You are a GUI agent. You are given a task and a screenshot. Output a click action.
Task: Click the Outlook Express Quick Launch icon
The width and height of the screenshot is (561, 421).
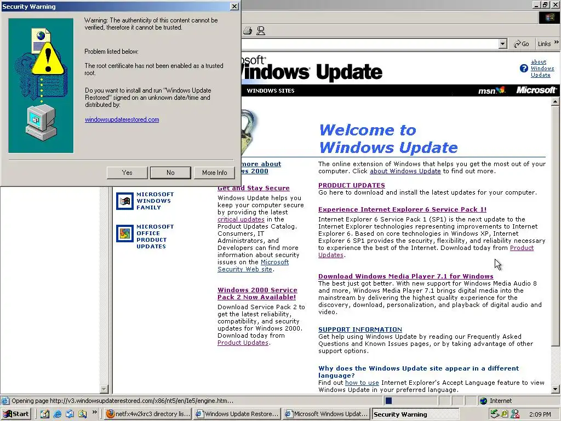[70, 414]
